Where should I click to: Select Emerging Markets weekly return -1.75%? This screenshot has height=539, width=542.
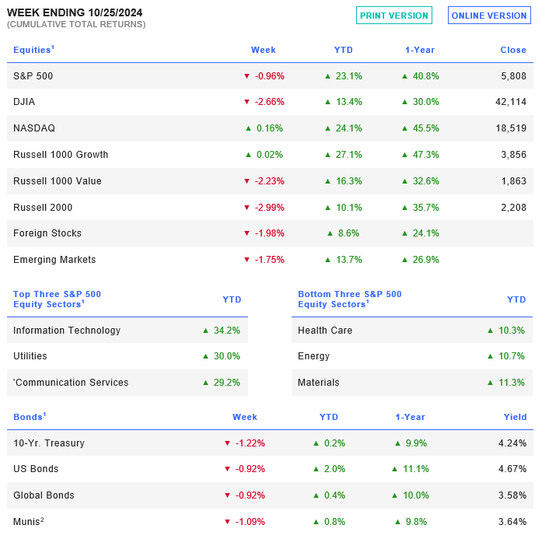[x=270, y=260]
